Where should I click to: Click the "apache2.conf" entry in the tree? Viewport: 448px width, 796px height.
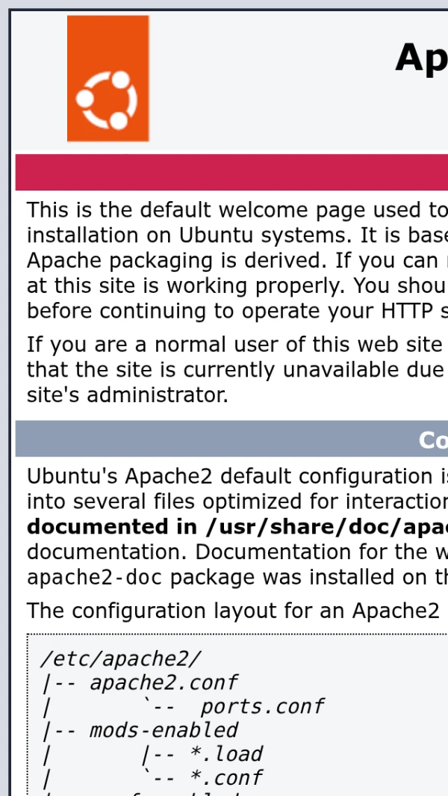(x=163, y=682)
